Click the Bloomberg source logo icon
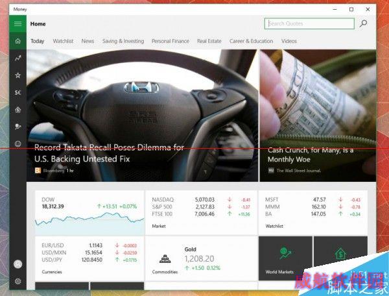 pyautogui.click(x=38, y=170)
